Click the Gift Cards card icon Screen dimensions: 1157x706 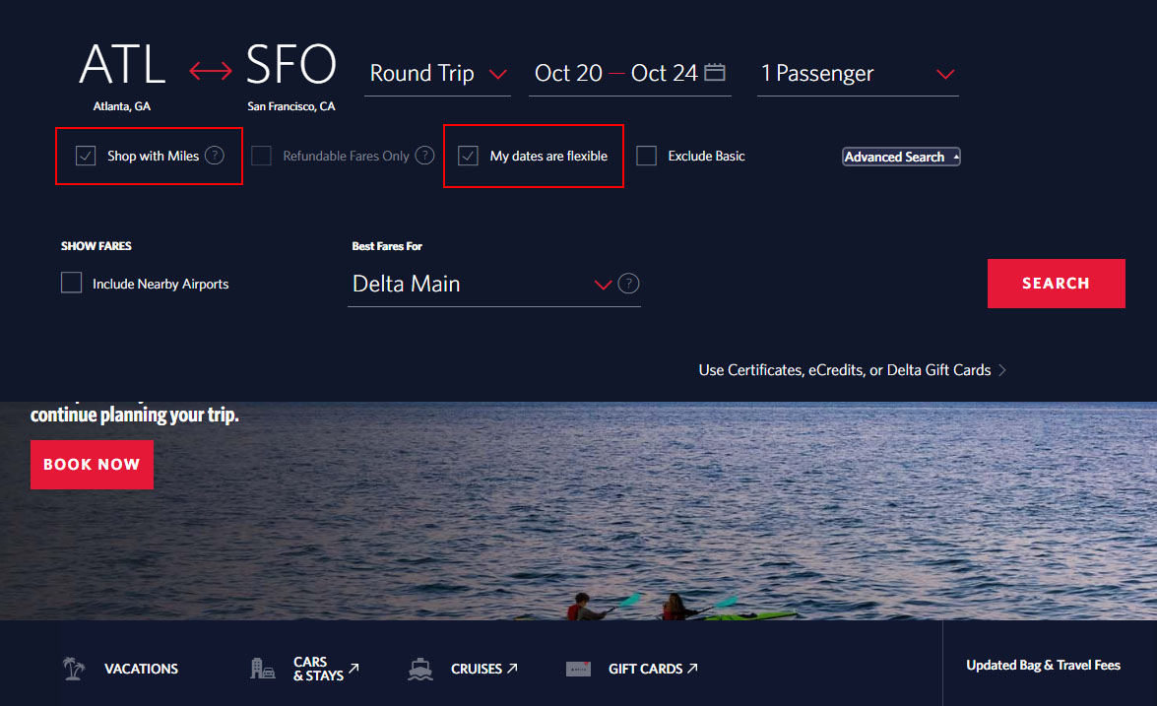click(578, 669)
